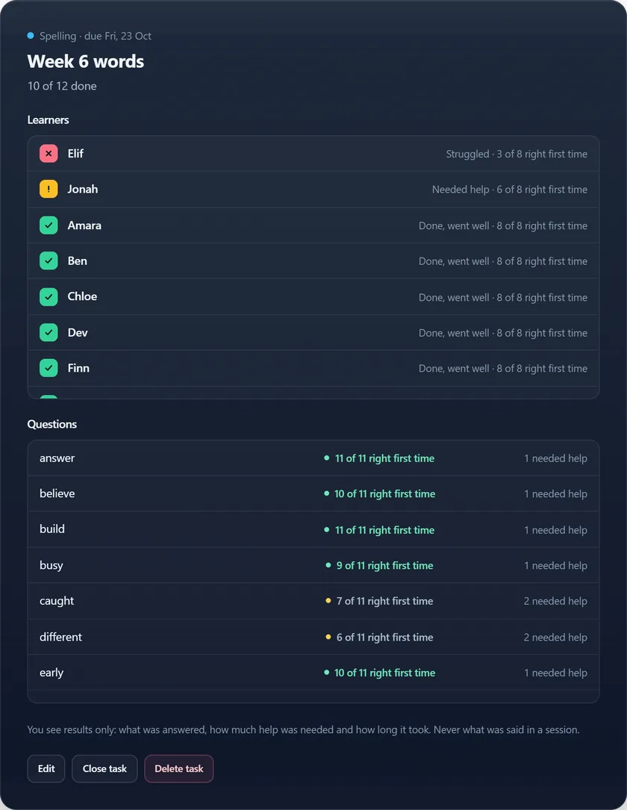
Task: Click Jonah's yellow needed-help warning icon
Action: pos(49,189)
